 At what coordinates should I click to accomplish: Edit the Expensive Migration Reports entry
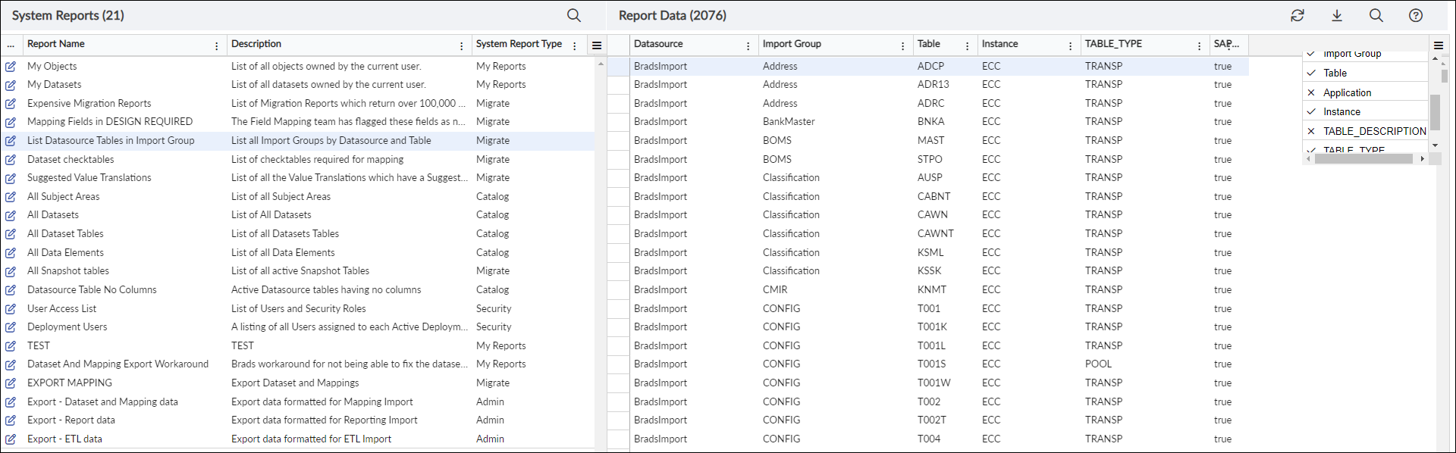click(x=11, y=104)
